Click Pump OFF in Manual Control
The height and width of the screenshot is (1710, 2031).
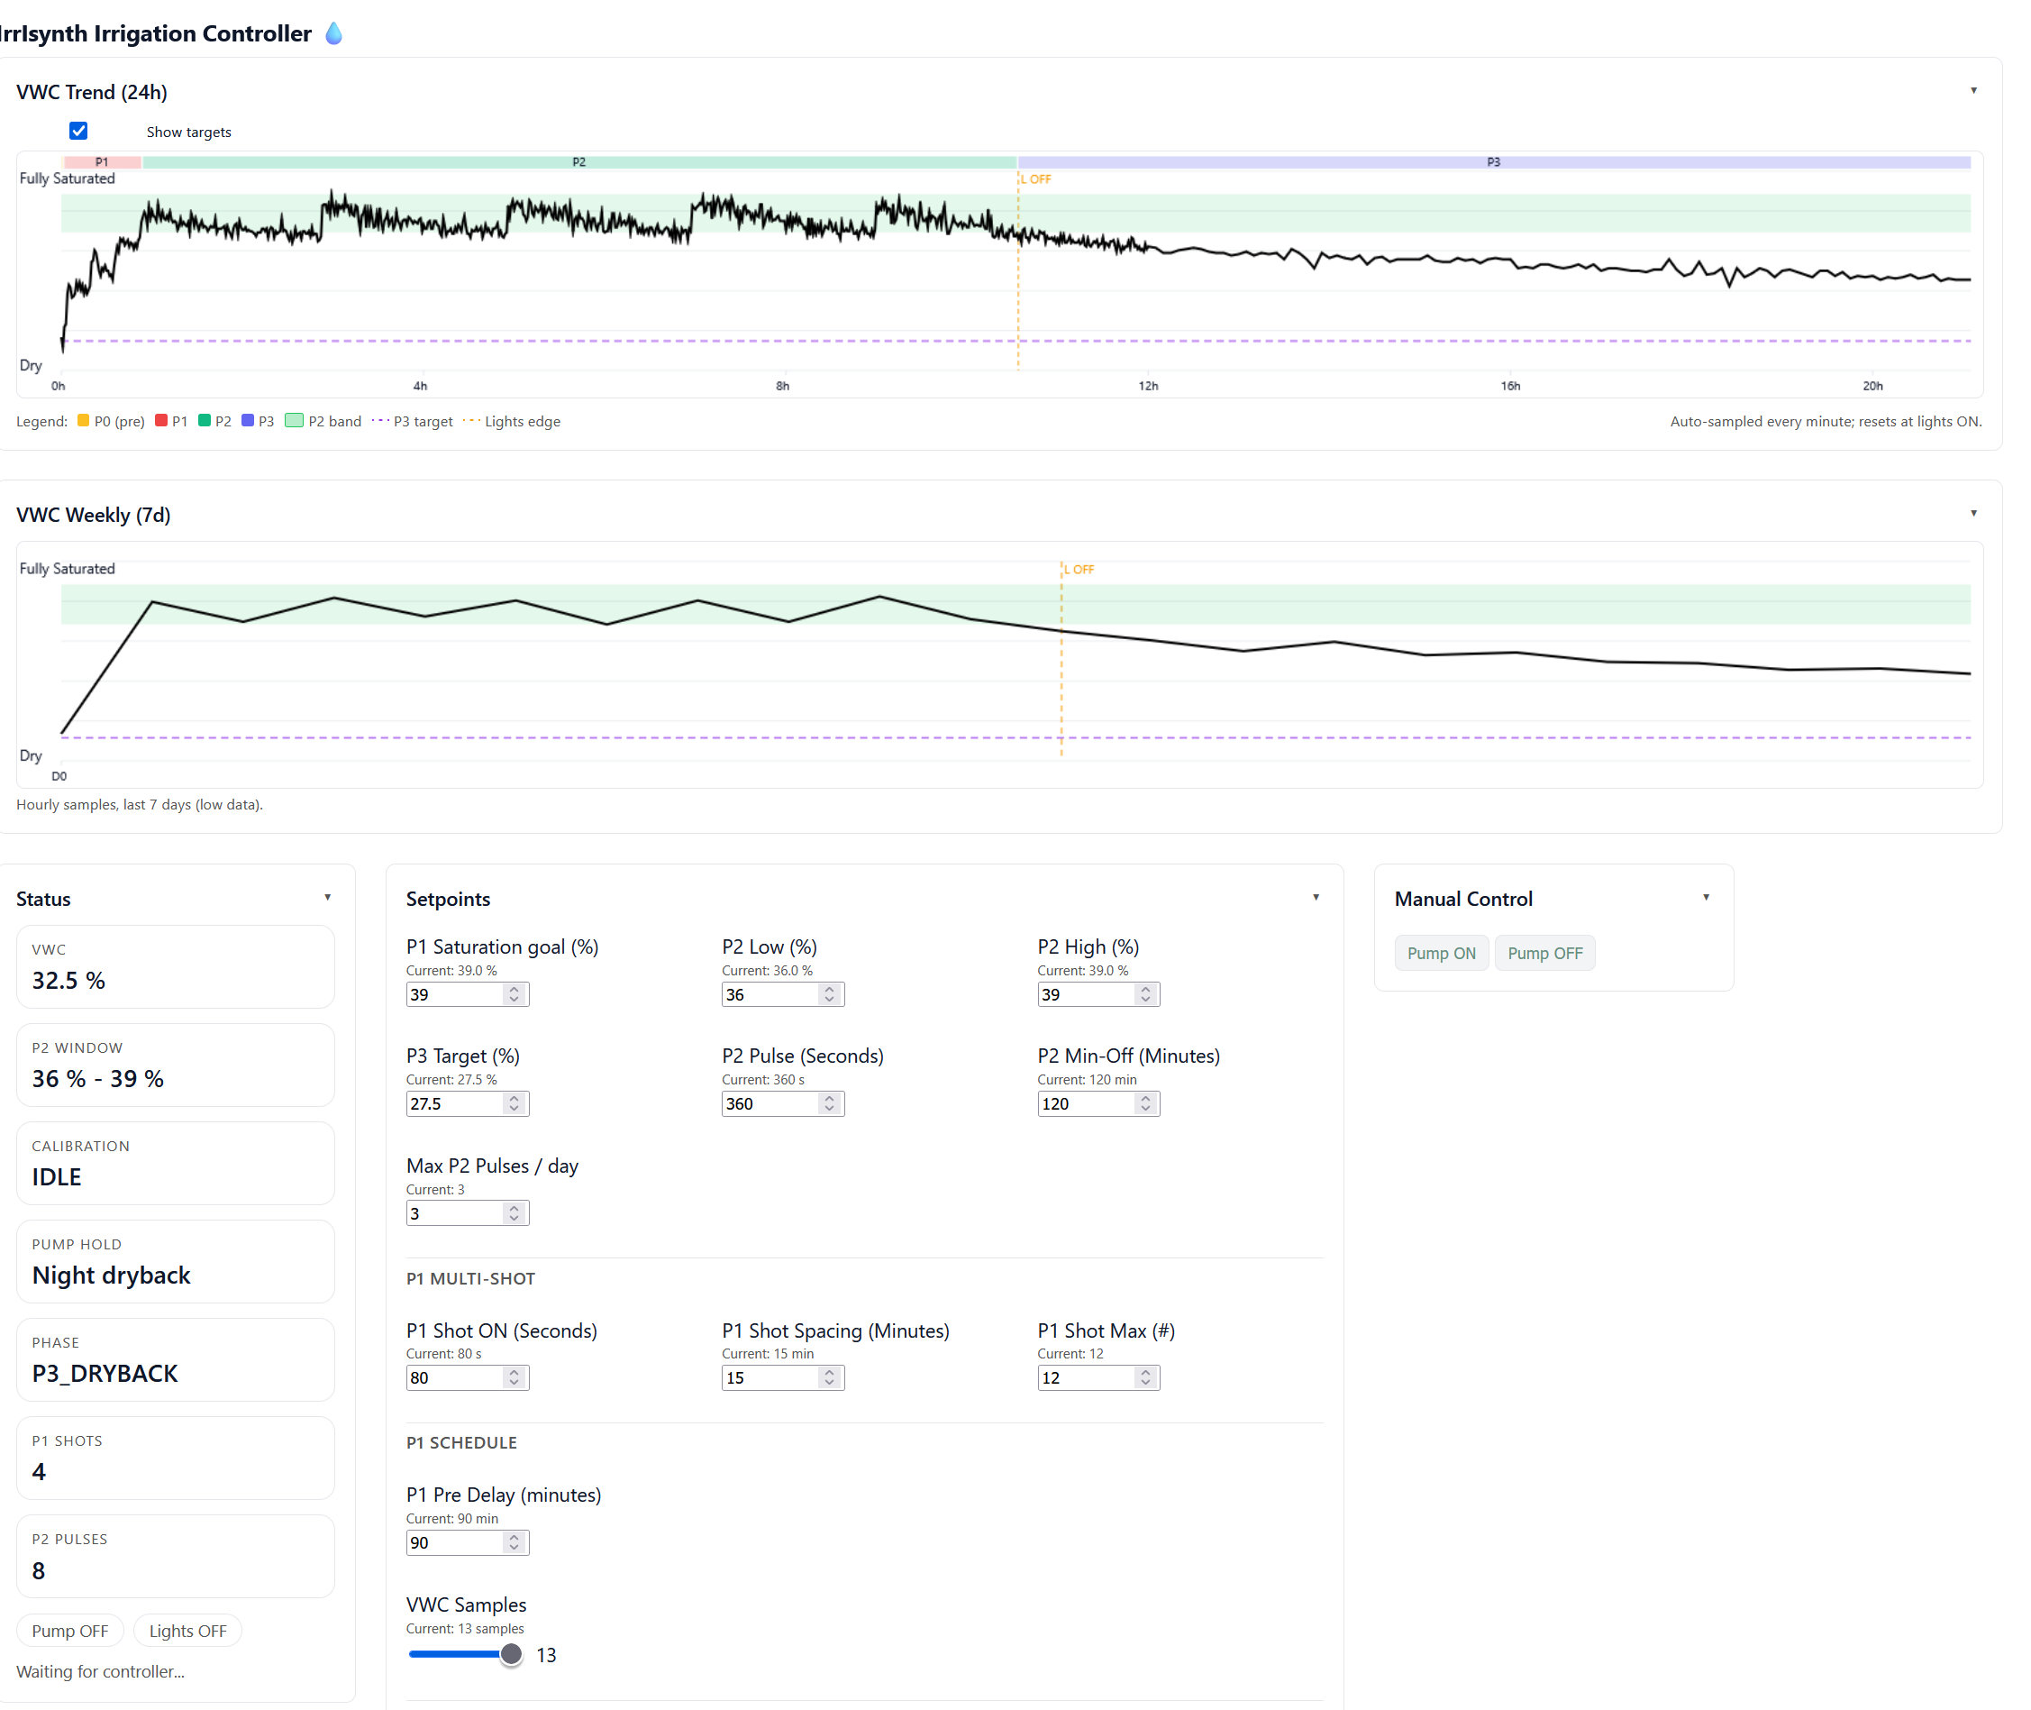pyautogui.click(x=1544, y=953)
